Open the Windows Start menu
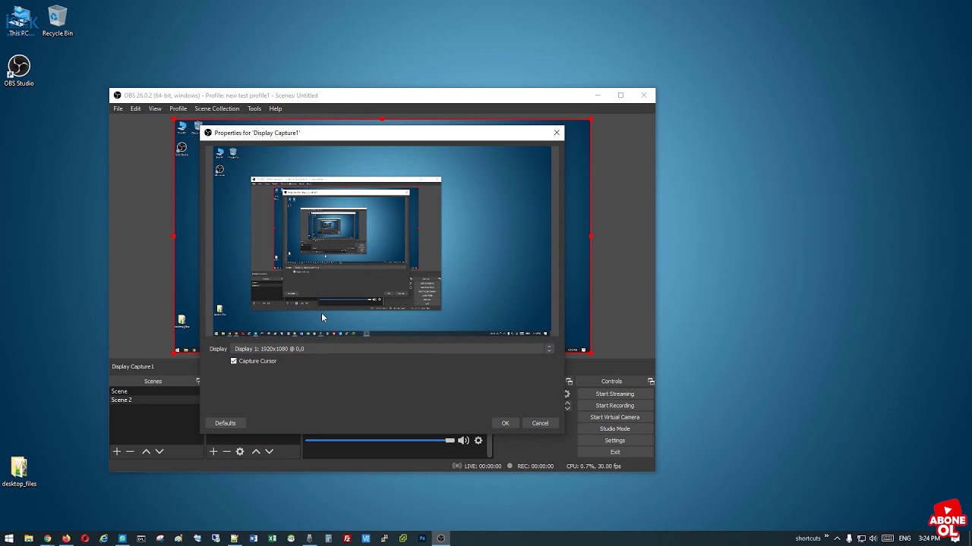 point(9,538)
